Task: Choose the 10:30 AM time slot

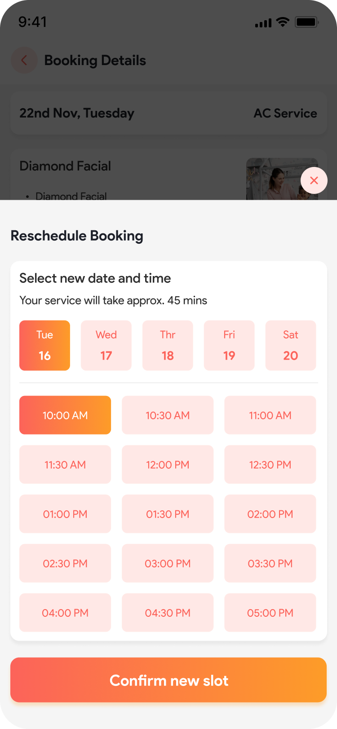Action: (168, 415)
